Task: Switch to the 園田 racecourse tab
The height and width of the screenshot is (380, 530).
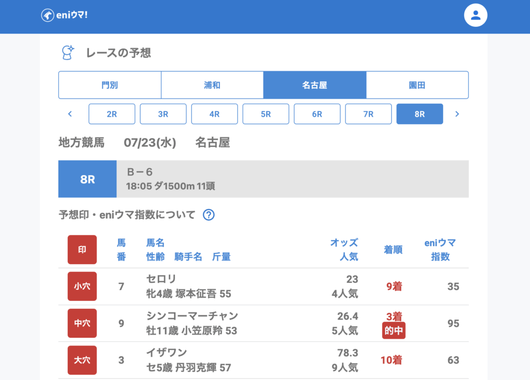Action: tap(417, 85)
